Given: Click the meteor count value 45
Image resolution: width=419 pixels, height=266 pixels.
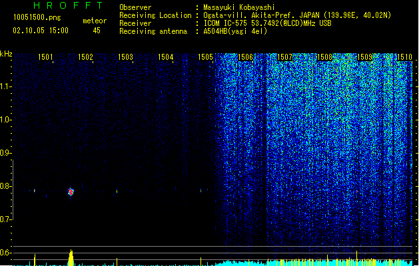Looking at the screenshot, I should tap(97, 31).
